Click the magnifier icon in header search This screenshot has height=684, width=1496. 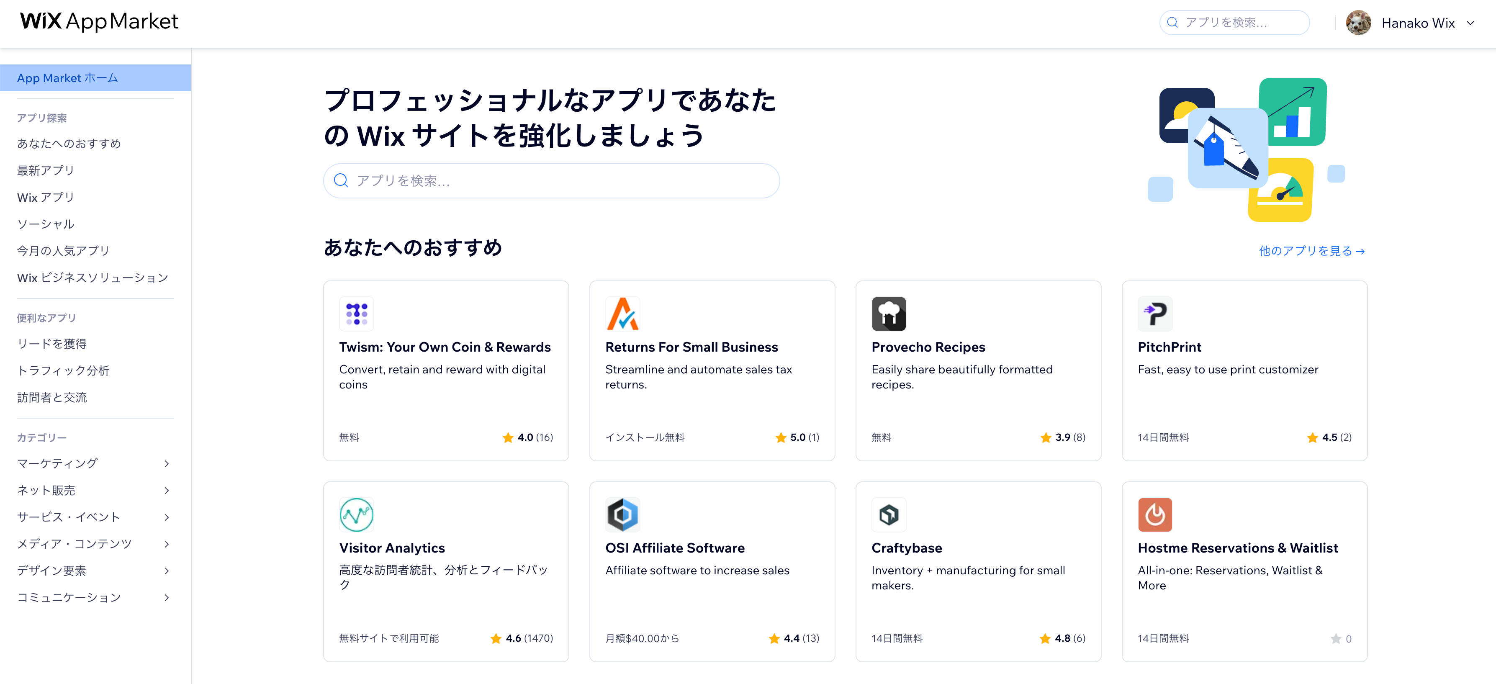tap(1172, 22)
